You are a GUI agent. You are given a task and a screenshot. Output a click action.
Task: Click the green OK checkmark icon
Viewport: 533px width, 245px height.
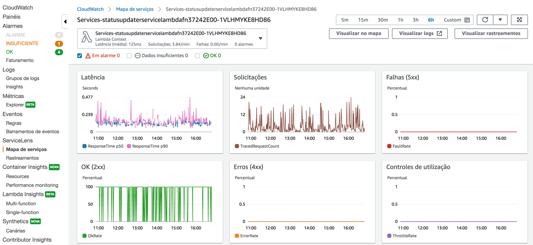click(206, 56)
